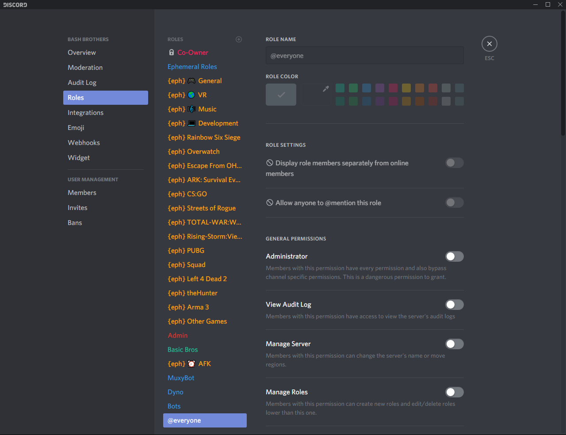Enable the Administrator permission toggle
The width and height of the screenshot is (566, 435).
(454, 256)
